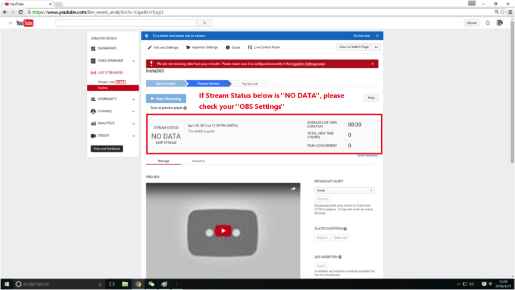Click the Video Manager icon
Viewport: 515px width, 290px height.
point(93,61)
